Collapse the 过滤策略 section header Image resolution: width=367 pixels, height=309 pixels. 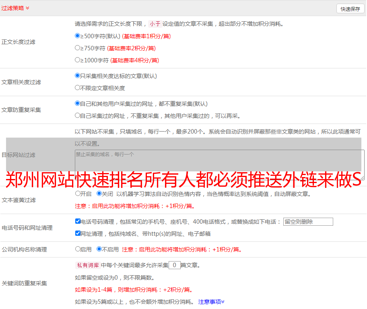[x=15, y=8]
